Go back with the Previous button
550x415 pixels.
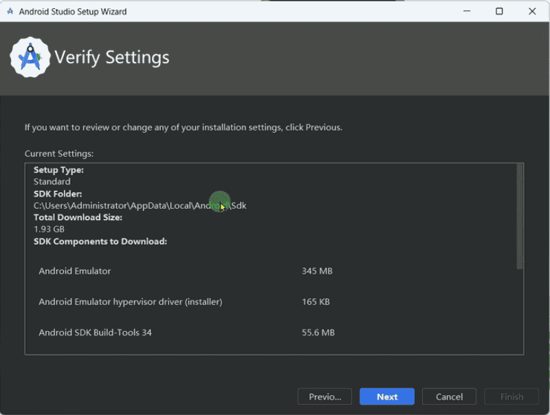tap(324, 396)
